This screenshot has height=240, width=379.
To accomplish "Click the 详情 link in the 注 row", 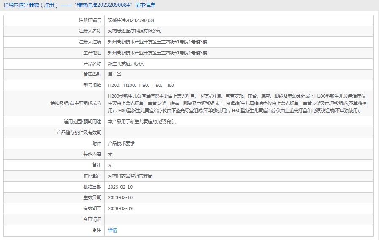I will coord(112,230).
